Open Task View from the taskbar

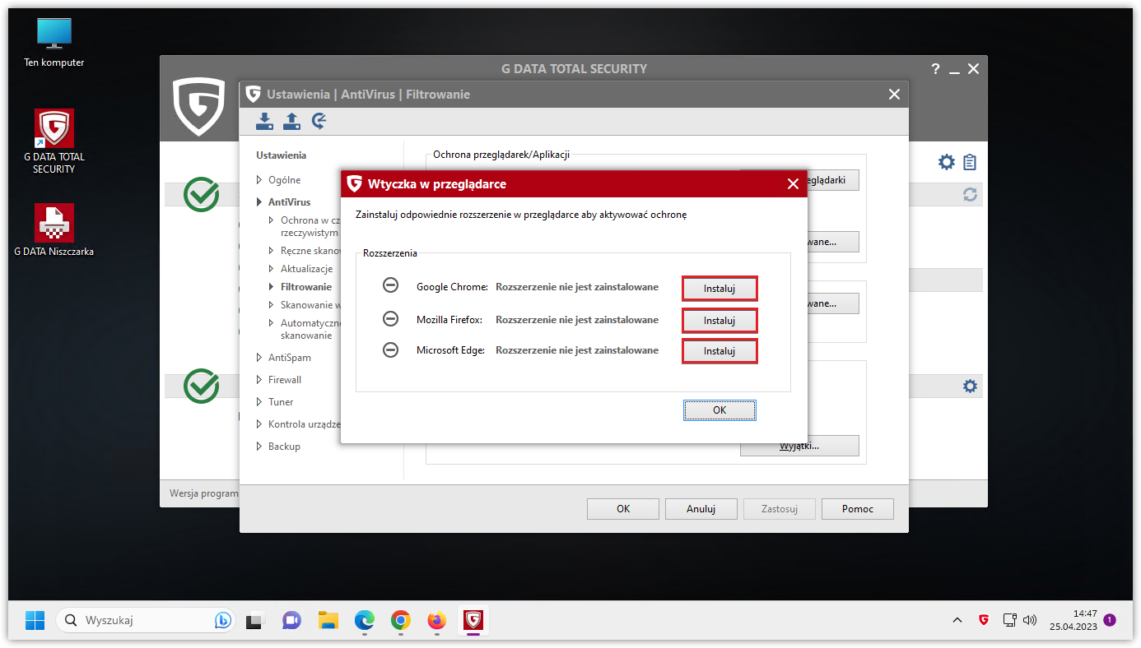255,620
